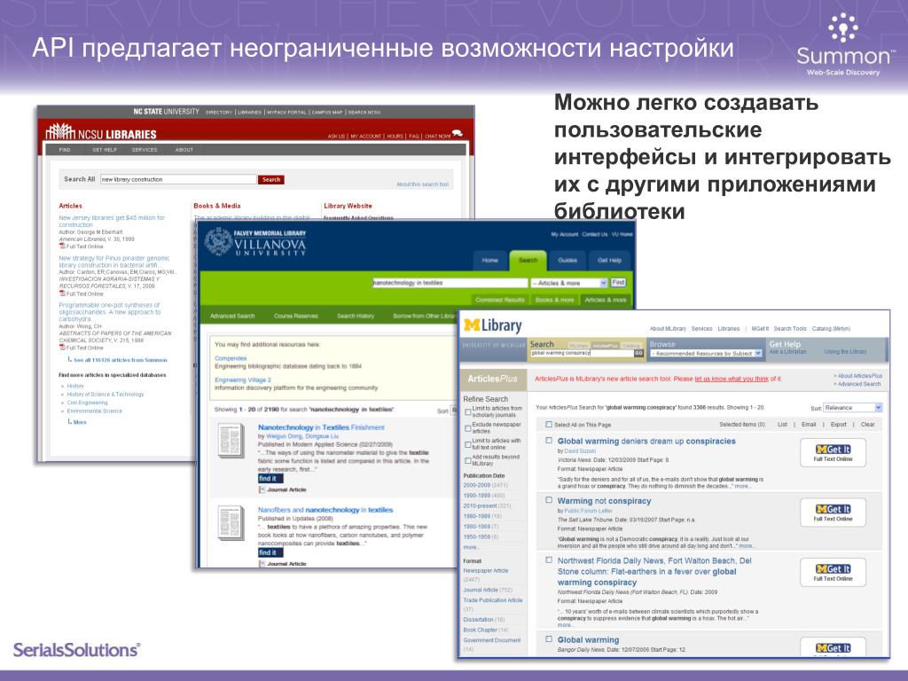Screen dimensions: 908x681
Task: Click MGet It button for Global warming deniers
Action: [833, 452]
